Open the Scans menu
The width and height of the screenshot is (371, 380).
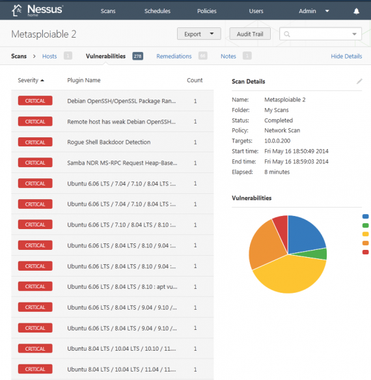108,11
